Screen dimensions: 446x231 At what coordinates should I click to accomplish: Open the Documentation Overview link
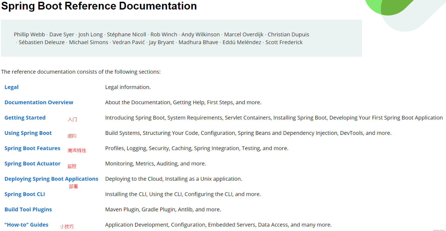point(39,102)
